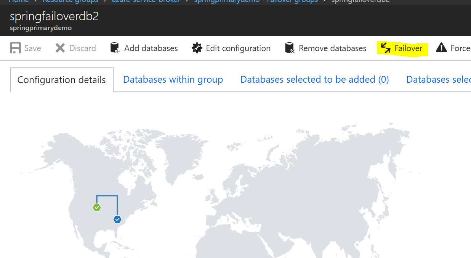
Task: Open the Resource groups breadcrumb link
Action: click(70, 1)
